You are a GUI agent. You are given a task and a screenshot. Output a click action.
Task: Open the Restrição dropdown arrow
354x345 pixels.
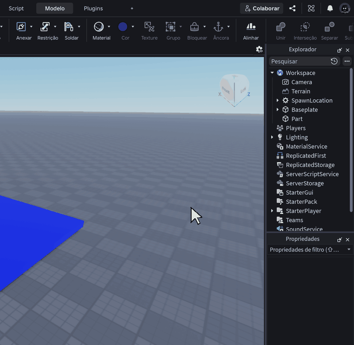55,27
